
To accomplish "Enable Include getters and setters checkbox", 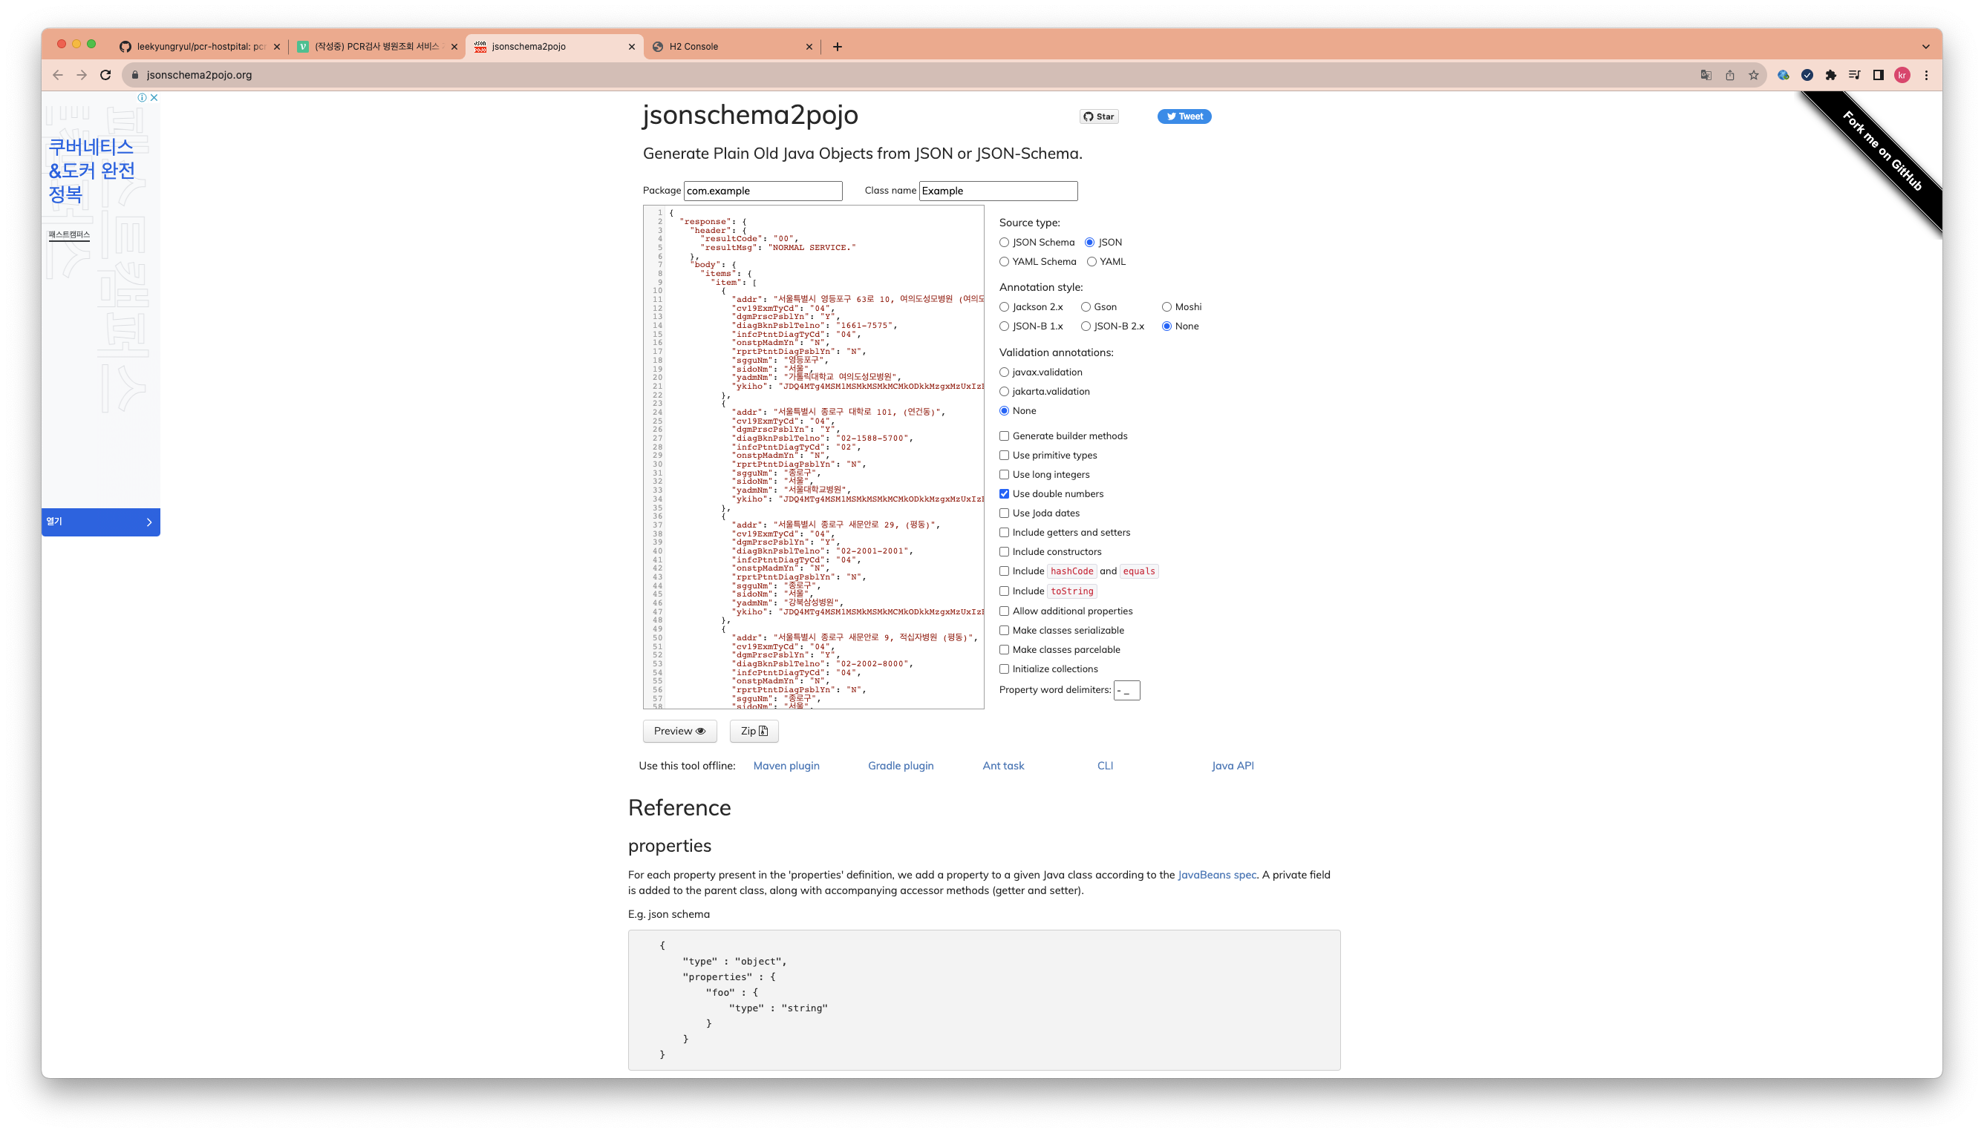I will 1005,533.
